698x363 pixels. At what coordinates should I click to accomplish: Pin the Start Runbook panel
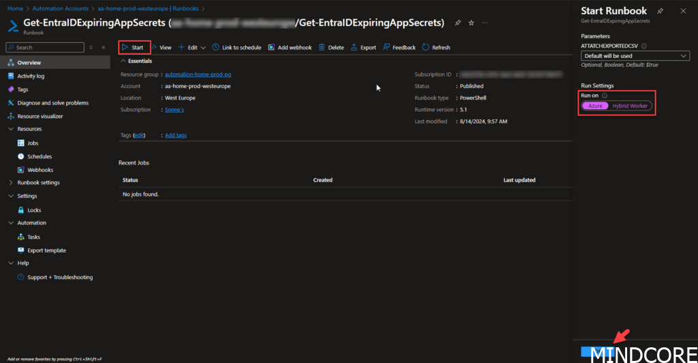pos(660,12)
